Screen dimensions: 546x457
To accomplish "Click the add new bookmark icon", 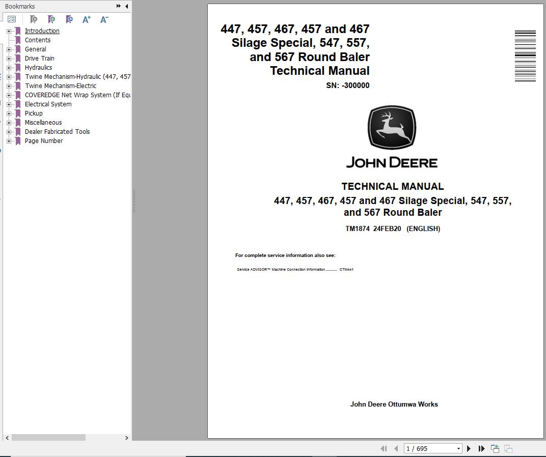I will (51, 19).
